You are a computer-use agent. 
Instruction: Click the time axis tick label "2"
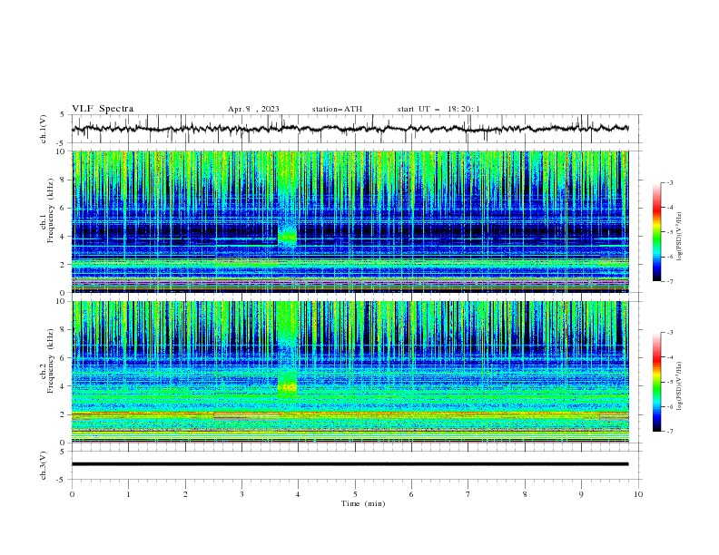point(185,494)
